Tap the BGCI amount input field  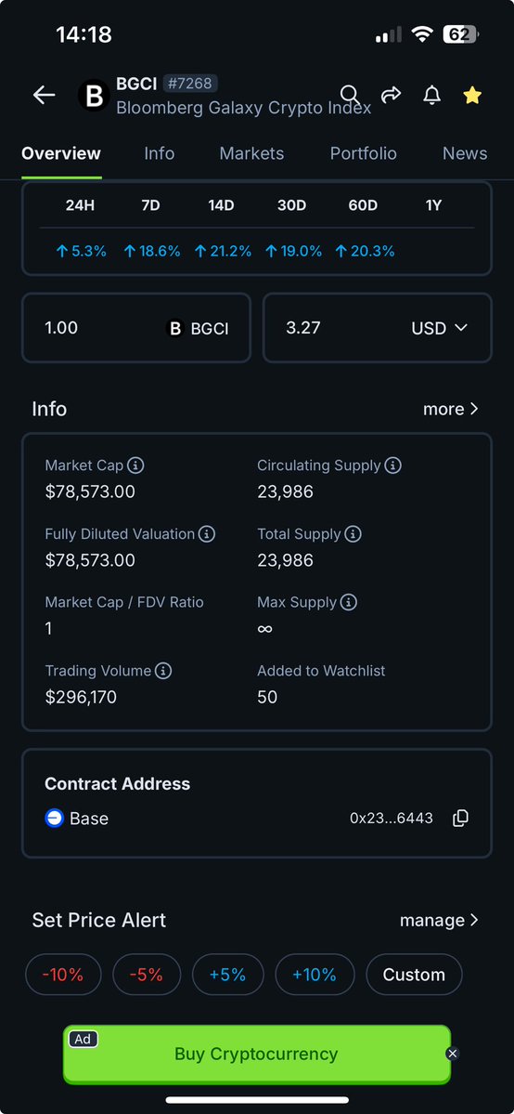(x=136, y=328)
